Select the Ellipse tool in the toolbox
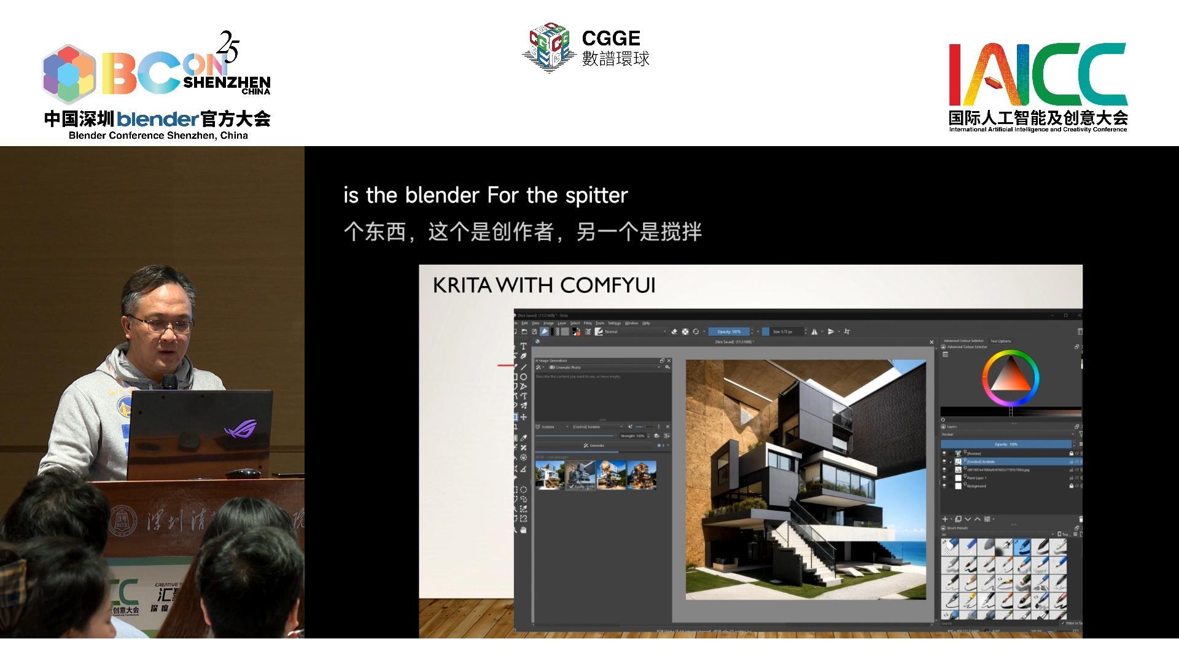 click(523, 376)
